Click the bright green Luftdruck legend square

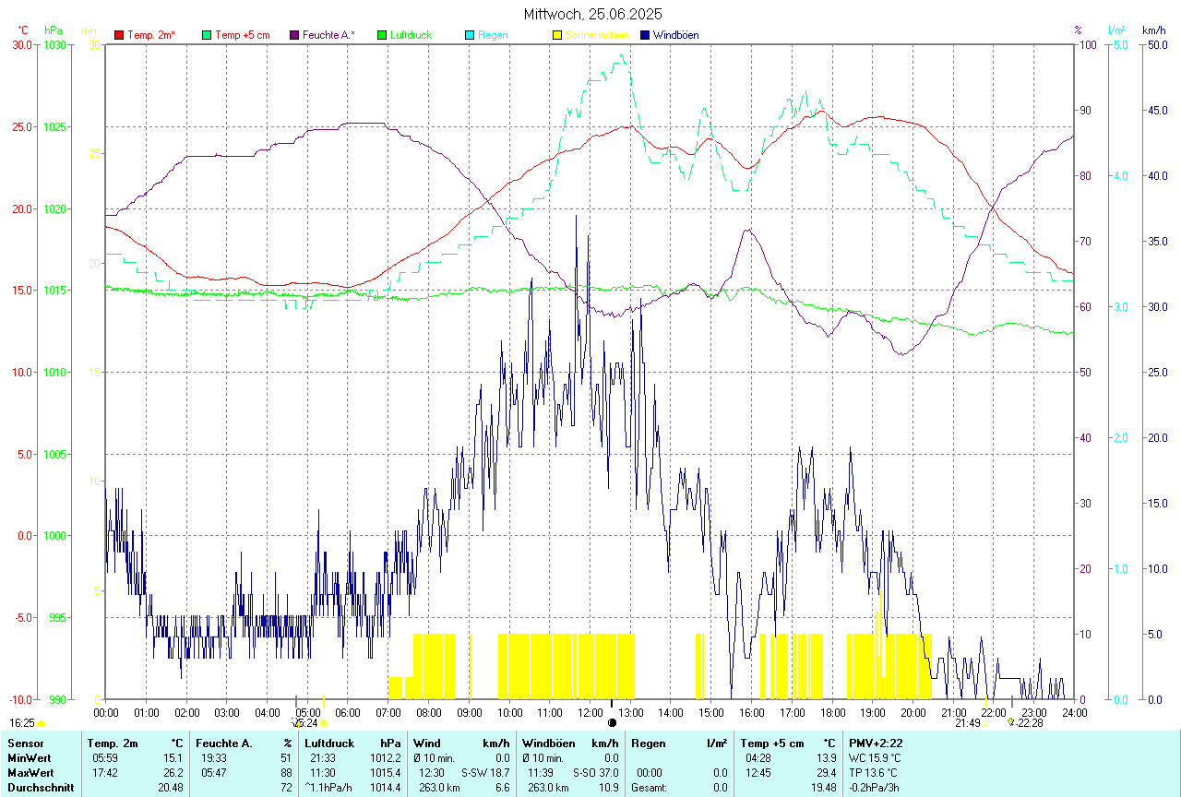(382, 35)
